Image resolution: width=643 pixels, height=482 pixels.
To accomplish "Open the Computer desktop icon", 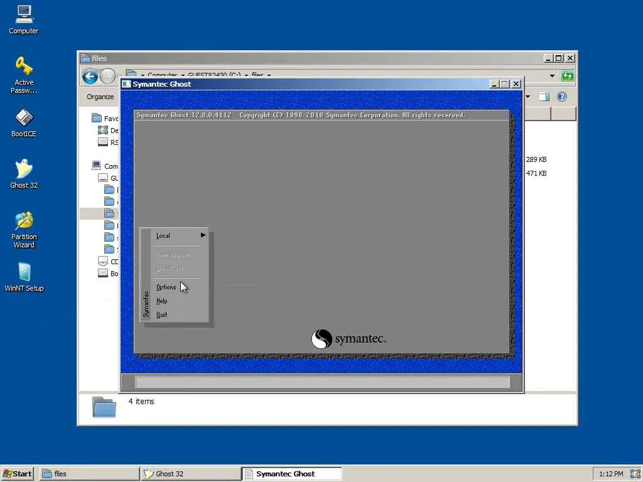I will click(x=24, y=19).
